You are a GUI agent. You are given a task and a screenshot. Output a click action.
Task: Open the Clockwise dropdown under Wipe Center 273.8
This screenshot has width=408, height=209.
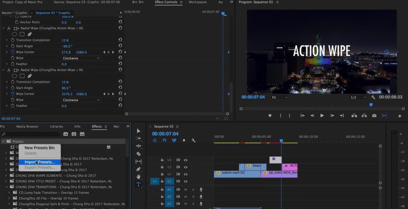(81, 58)
